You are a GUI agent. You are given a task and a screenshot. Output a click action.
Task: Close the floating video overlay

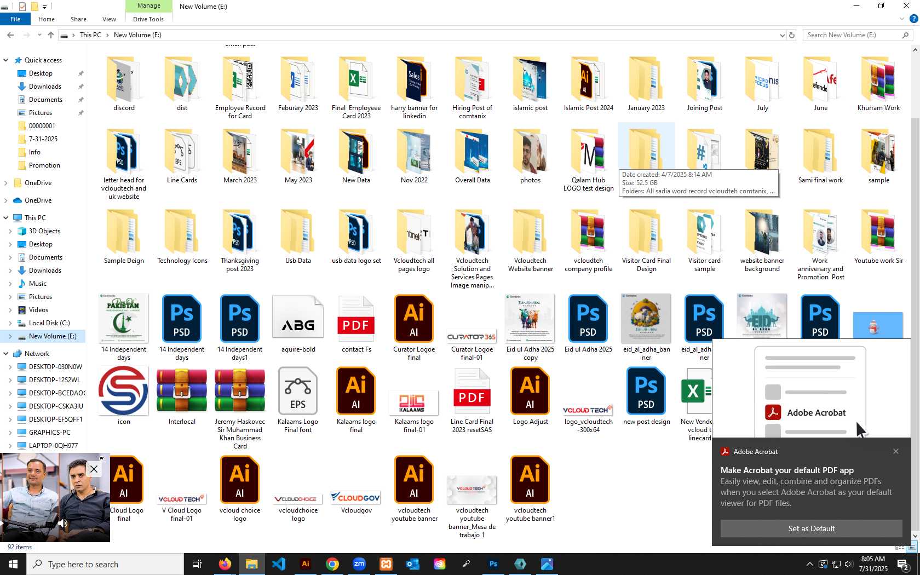click(94, 469)
